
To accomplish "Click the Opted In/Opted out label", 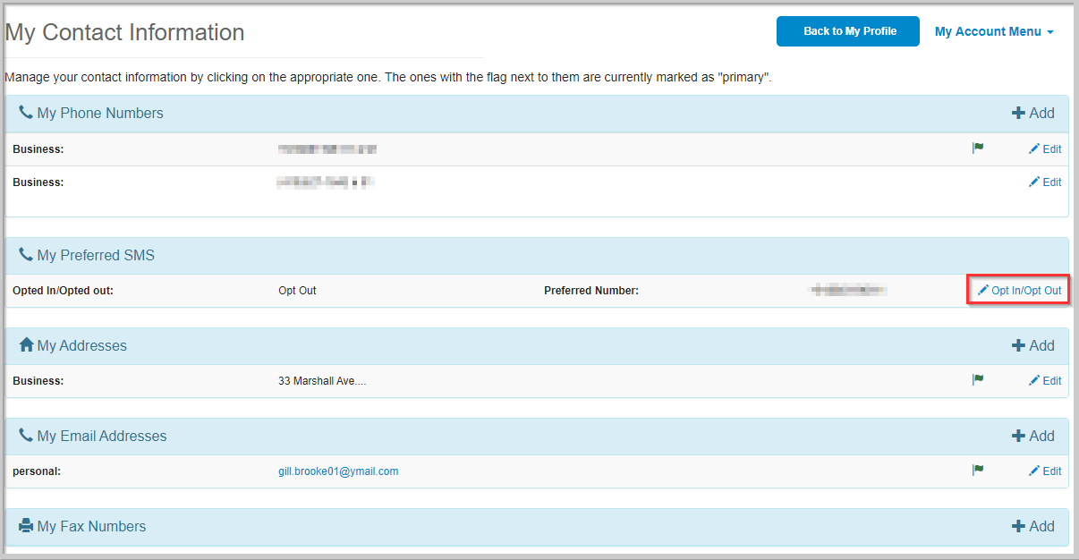I will pyautogui.click(x=64, y=291).
